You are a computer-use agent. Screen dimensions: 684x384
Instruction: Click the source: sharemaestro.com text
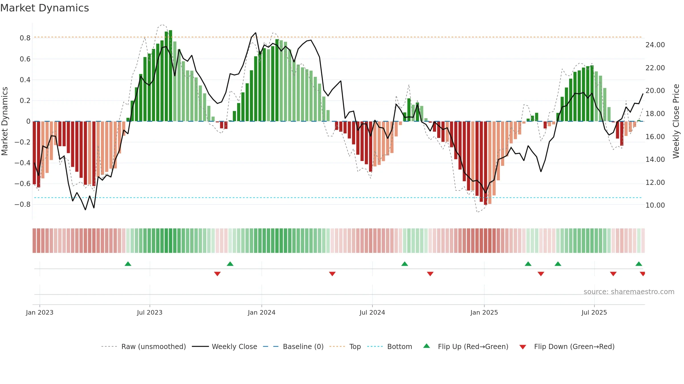pos(629,292)
